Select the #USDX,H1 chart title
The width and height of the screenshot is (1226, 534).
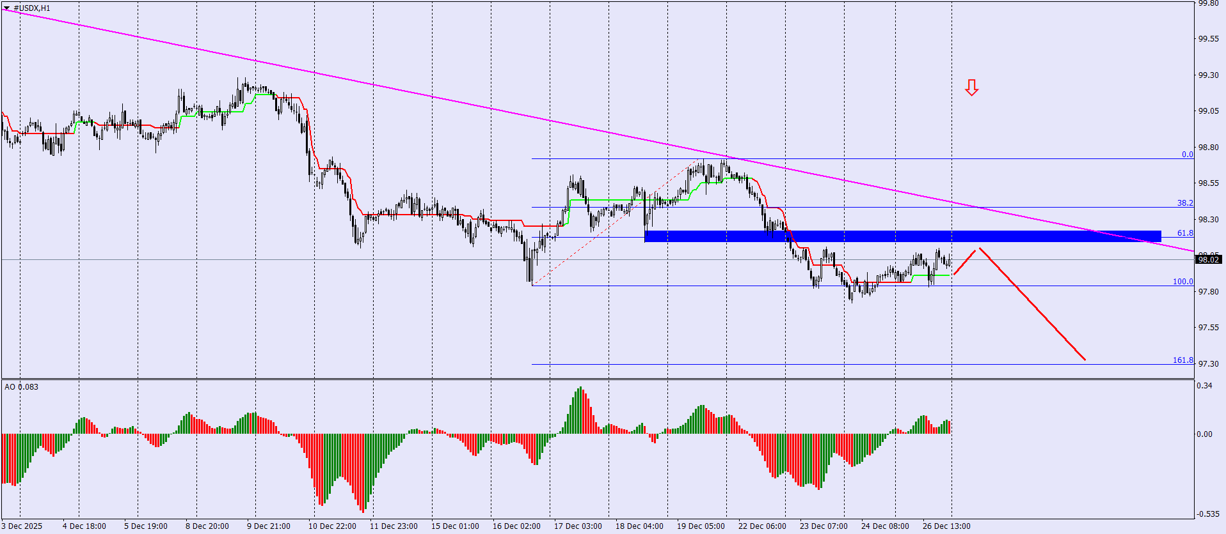pyautogui.click(x=31, y=8)
